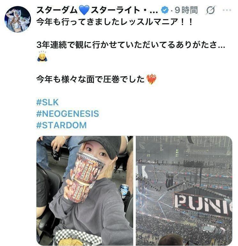238x246 pixels.
Task: Click the blue verified badge
Action: coord(165,10)
